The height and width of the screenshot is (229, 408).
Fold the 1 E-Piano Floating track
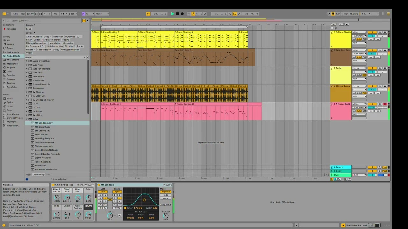coord(332,32)
